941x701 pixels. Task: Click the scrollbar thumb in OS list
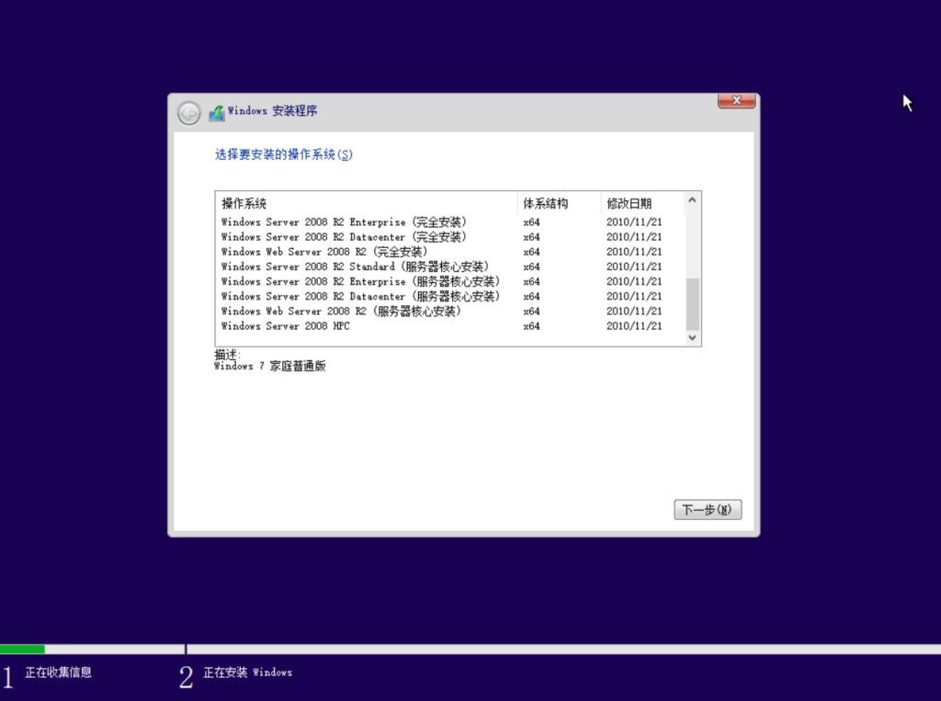pyautogui.click(x=693, y=304)
